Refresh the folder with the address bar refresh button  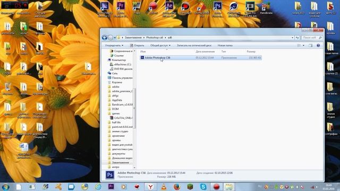(297, 38)
